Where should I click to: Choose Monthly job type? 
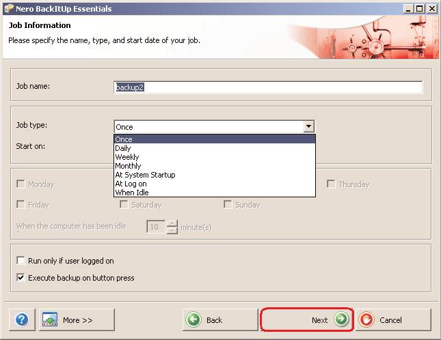pyautogui.click(x=215, y=166)
